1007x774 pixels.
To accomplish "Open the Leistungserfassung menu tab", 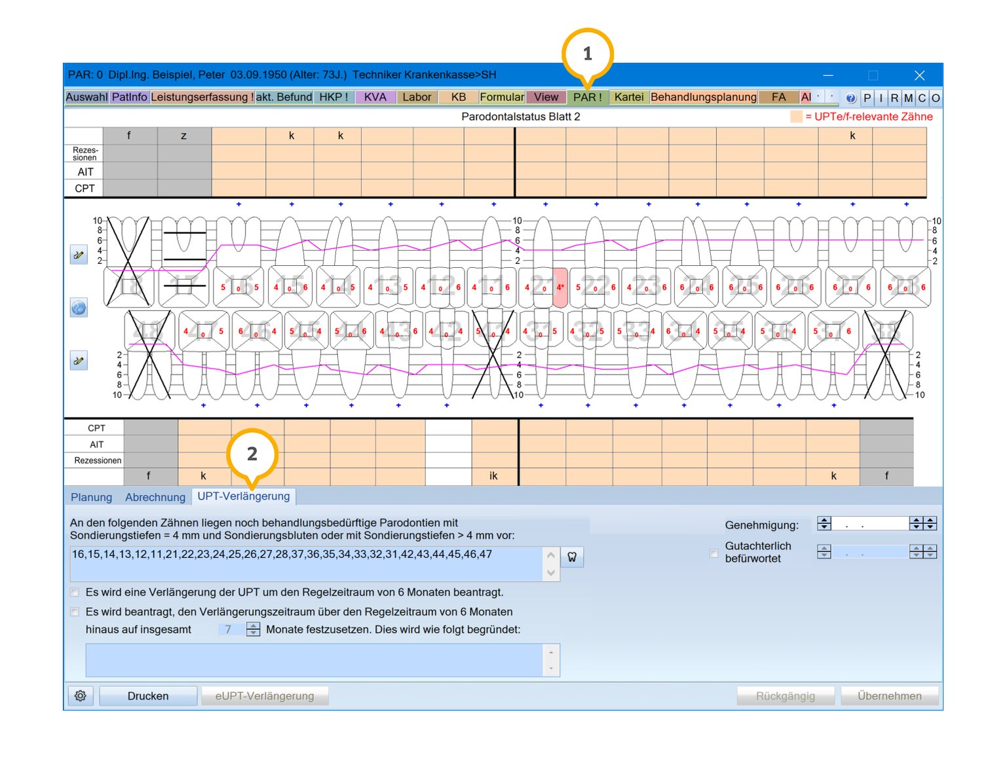I will coord(202,97).
